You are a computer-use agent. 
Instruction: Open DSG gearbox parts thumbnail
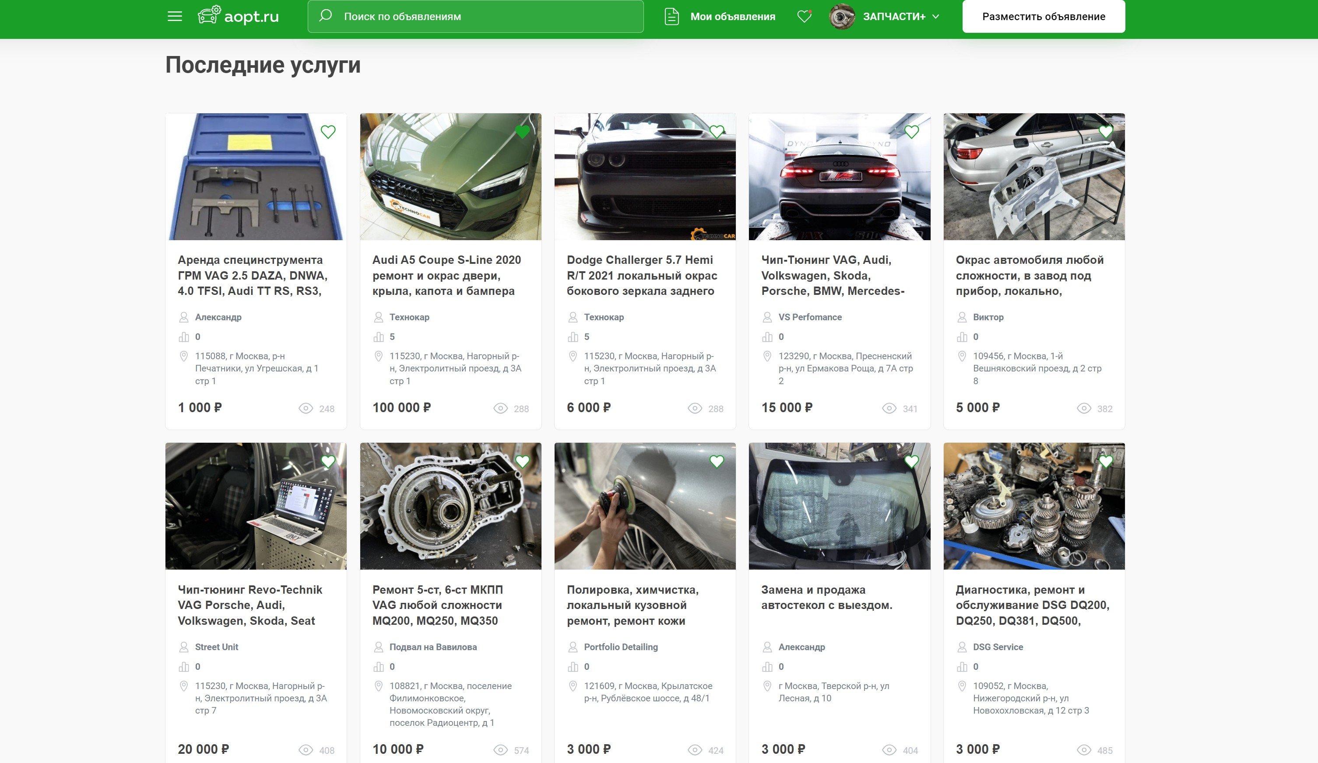point(1033,506)
